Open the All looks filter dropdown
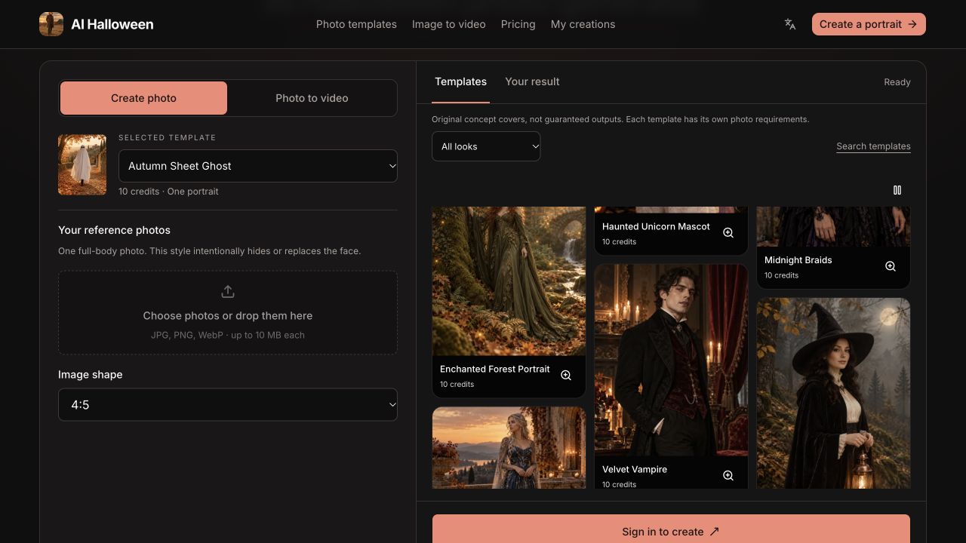 coord(486,146)
